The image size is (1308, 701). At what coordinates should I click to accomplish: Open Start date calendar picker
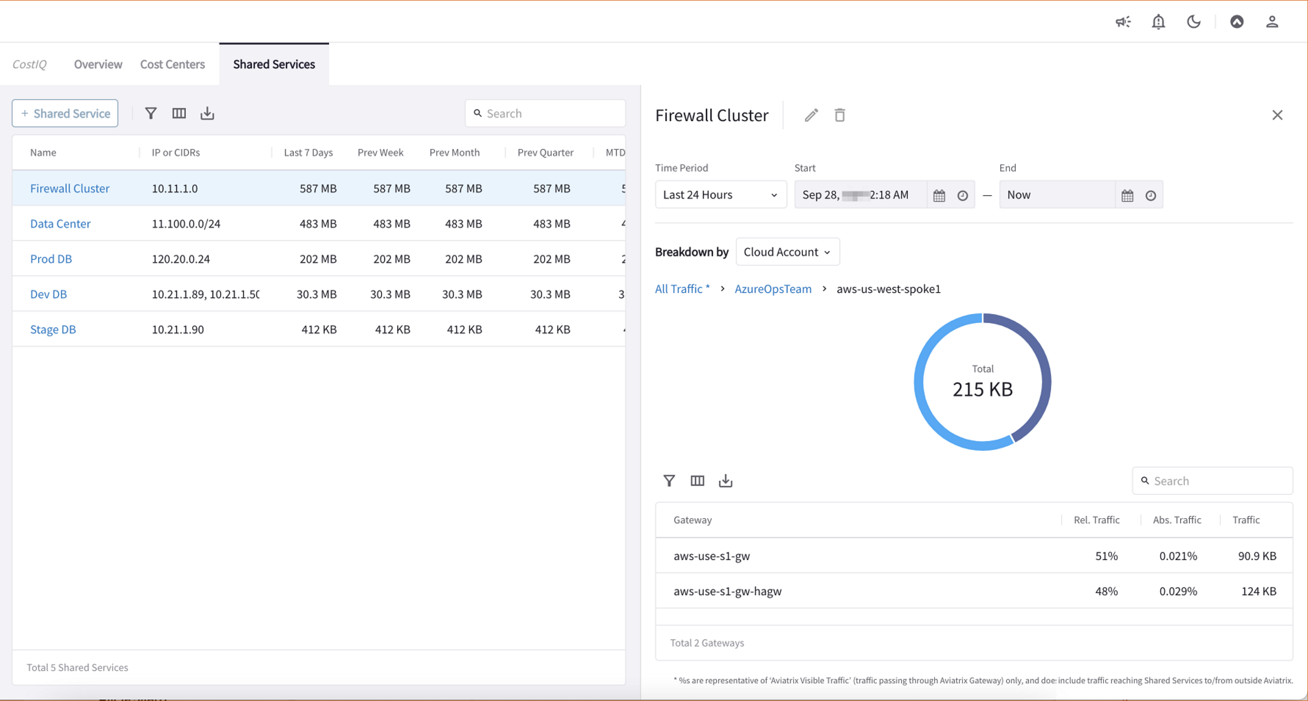coord(939,195)
